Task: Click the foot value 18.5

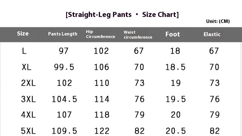Action: 175,67
